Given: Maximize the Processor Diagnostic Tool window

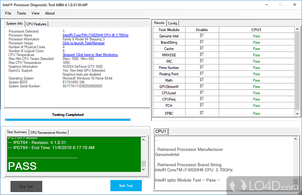Looking at the screenshot, I should tap(280, 5).
